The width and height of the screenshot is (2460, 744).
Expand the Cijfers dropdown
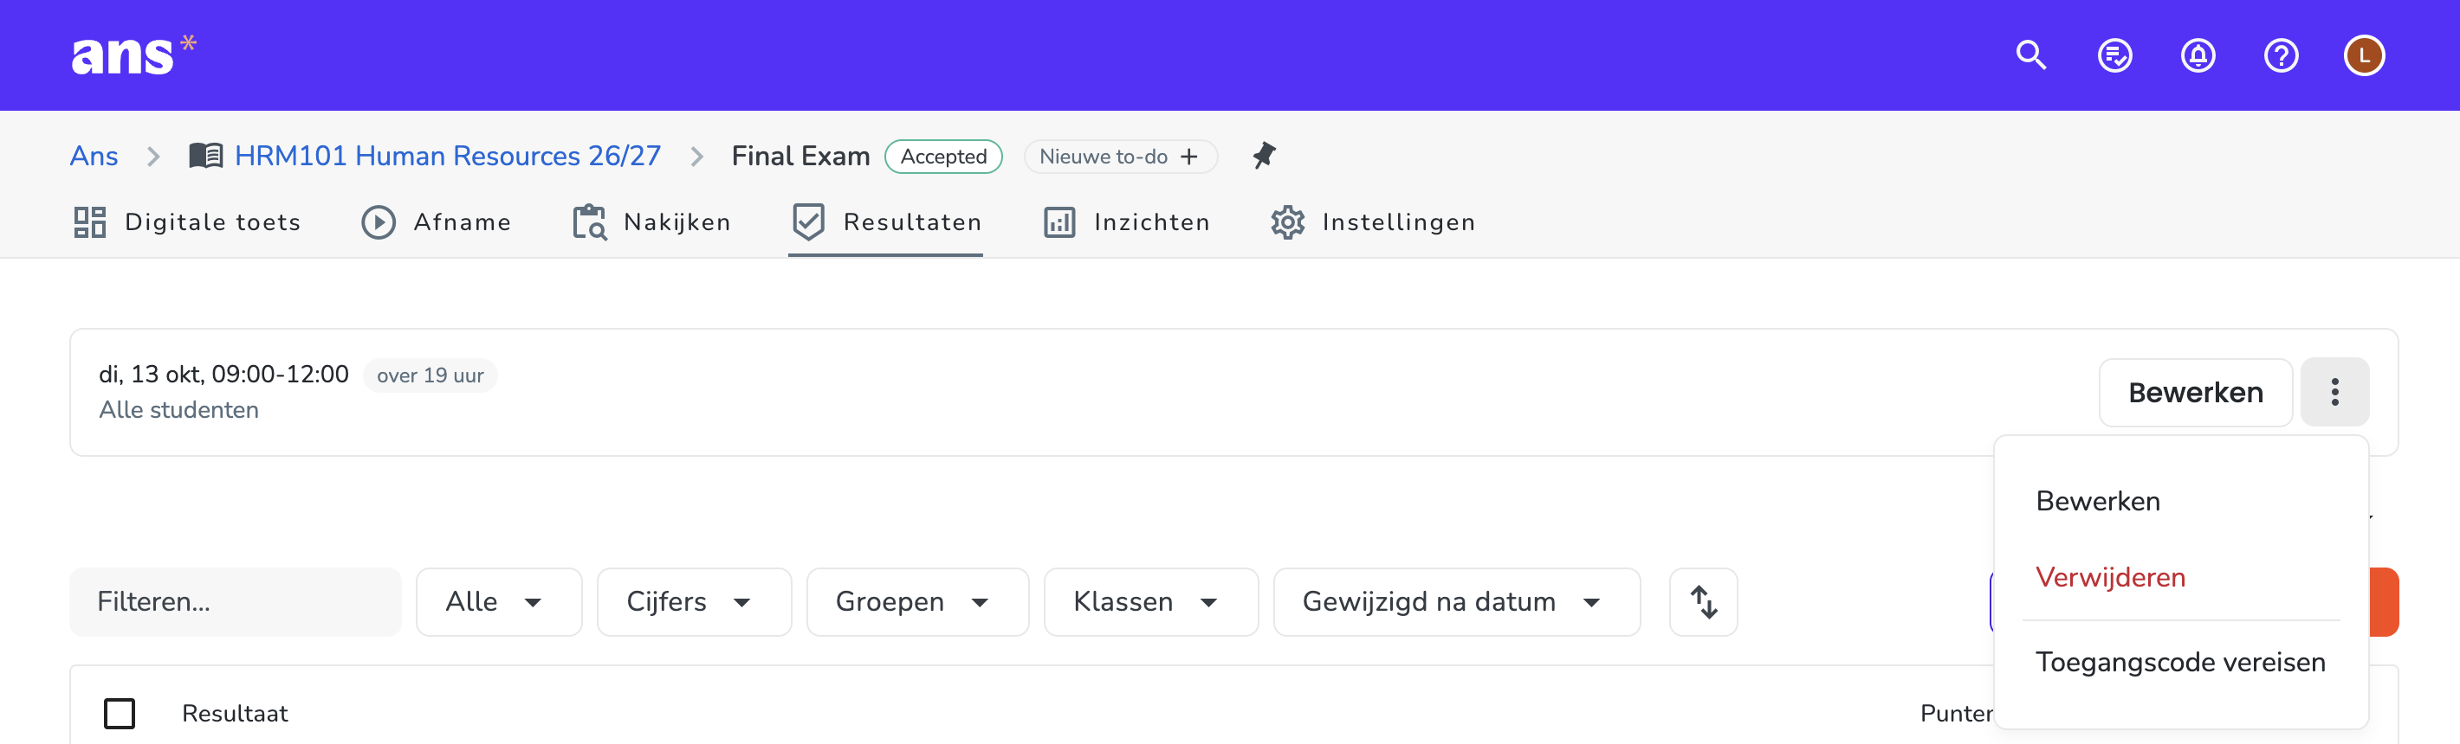[693, 602]
